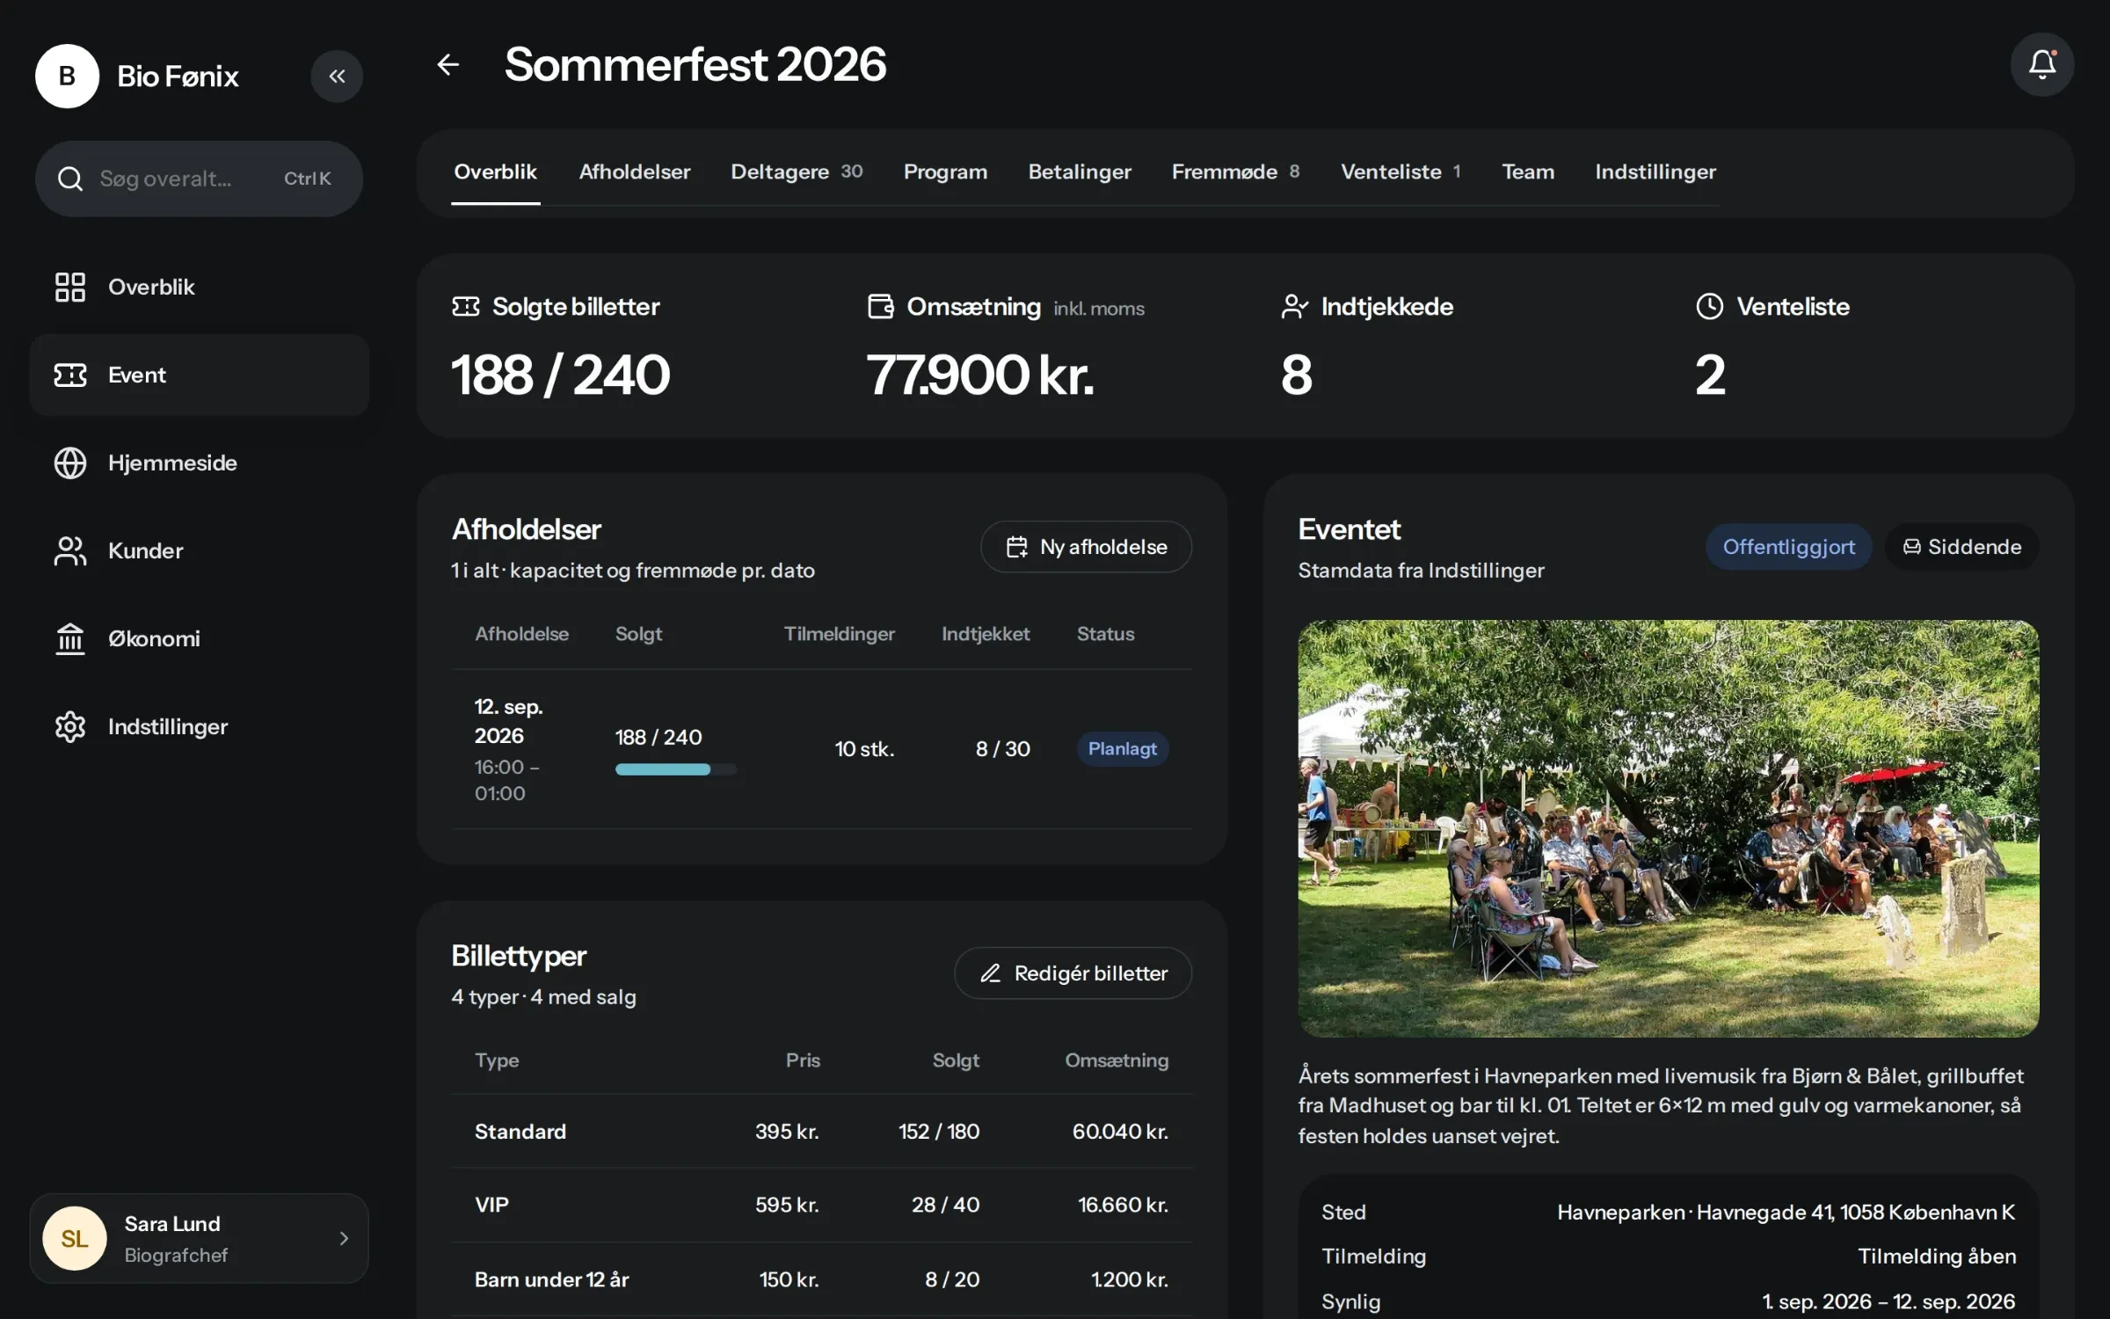The height and width of the screenshot is (1319, 2110).
Task: Switch to the Team tab
Action: click(x=1528, y=171)
